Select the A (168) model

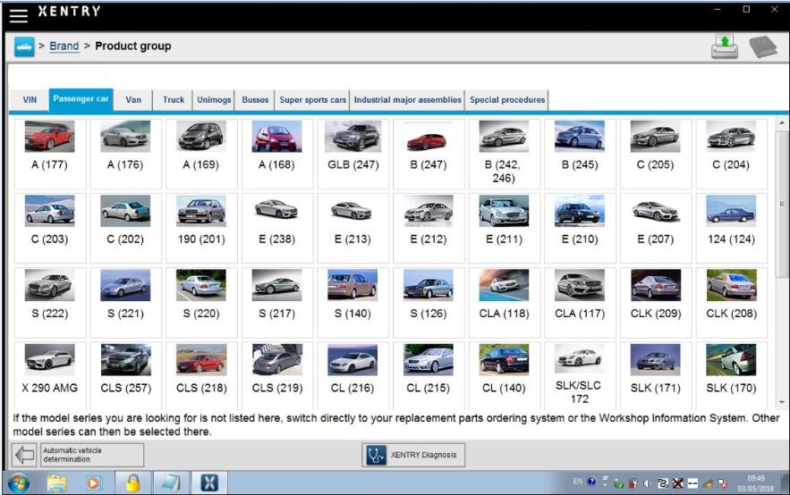point(277,154)
